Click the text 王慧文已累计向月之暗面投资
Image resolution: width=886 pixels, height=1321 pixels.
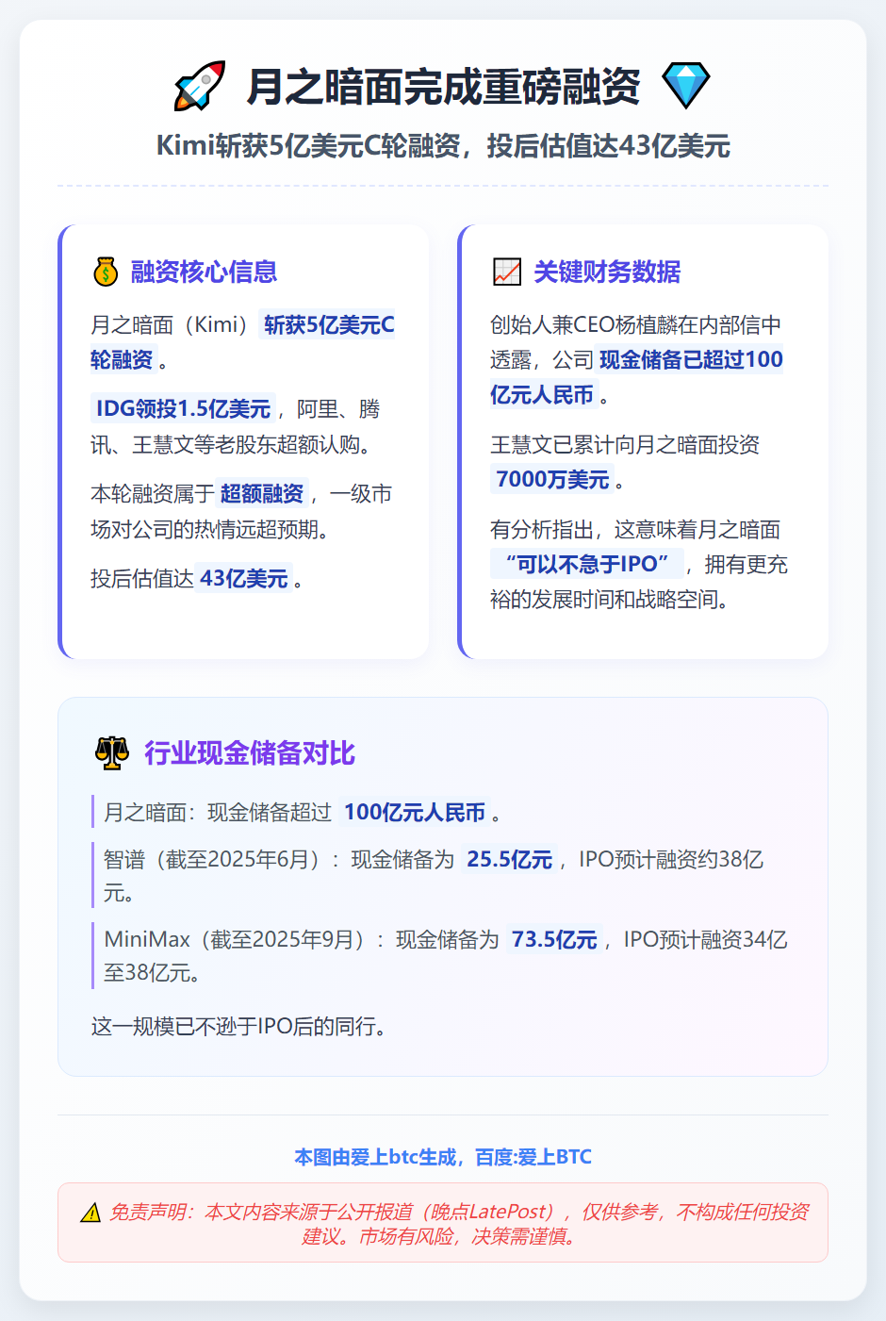click(x=625, y=444)
